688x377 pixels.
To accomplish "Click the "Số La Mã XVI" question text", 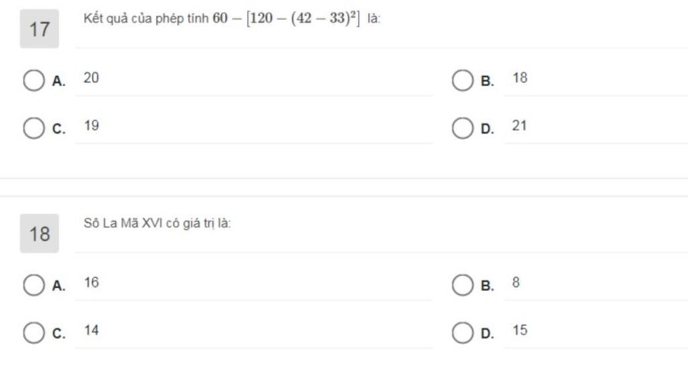I will pyautogui.click(x=157, y=223).
